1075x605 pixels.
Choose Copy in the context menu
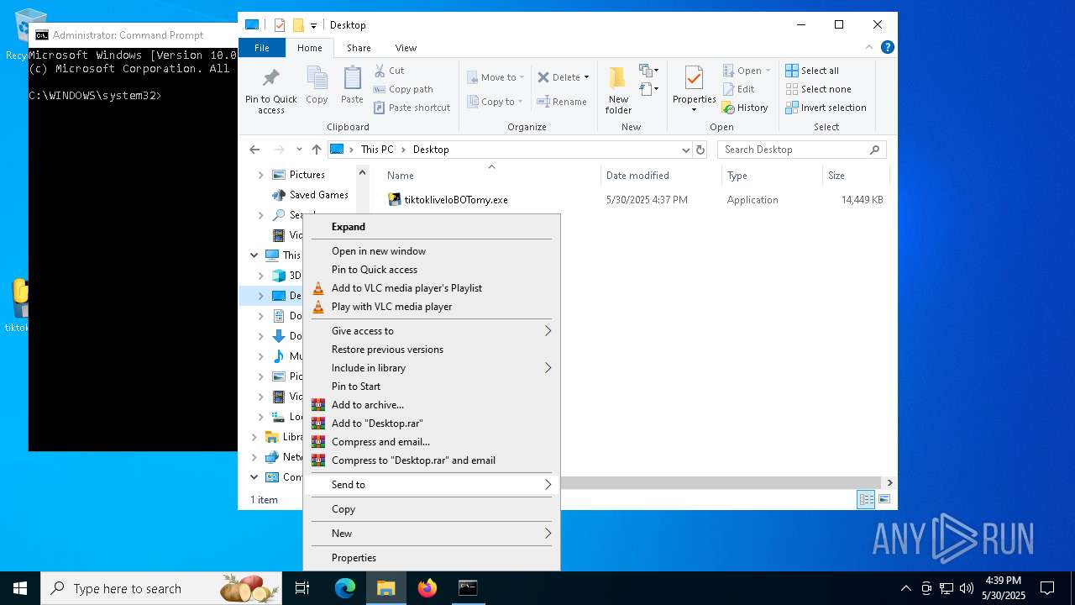[x=432, y=509]
